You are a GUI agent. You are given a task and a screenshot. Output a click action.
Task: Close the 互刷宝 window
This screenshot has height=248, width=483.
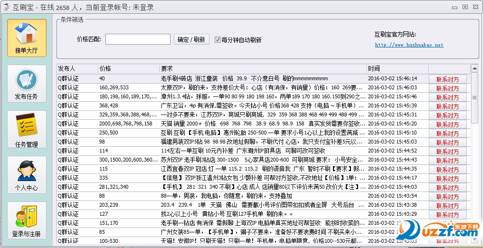click(x=475, y=7)
